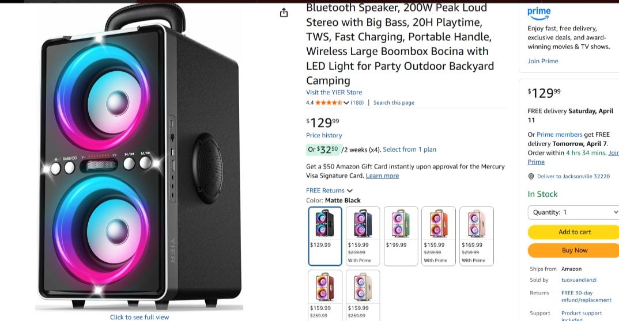The height and width of the screenshot is (321, 619).
Task: Open the Quantity dropdown
Action: 573,212
